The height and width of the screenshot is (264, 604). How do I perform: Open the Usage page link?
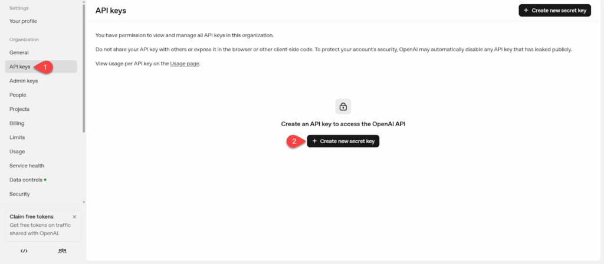click(185, 63)
